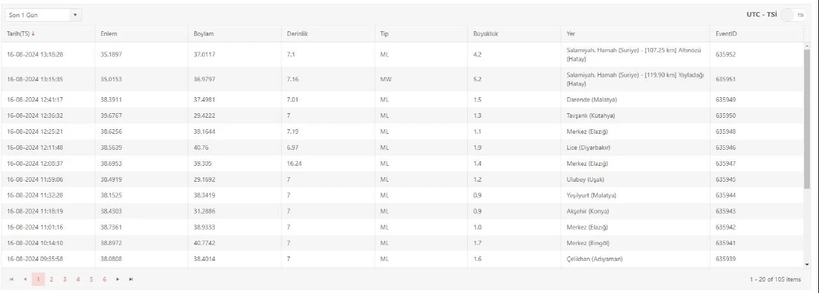Sort the table by Derinlik column
The image size is (819, 293).
(298, 34)
